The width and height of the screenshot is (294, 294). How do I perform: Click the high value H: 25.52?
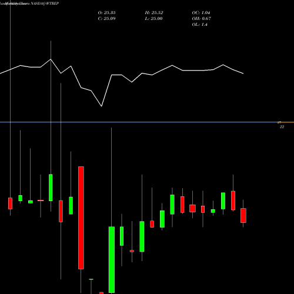coord(154,13)
